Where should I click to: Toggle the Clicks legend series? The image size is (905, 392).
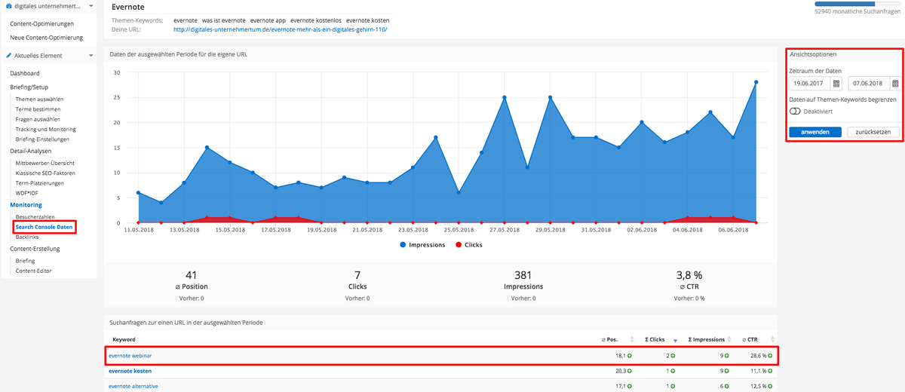[x=468, y=245]
